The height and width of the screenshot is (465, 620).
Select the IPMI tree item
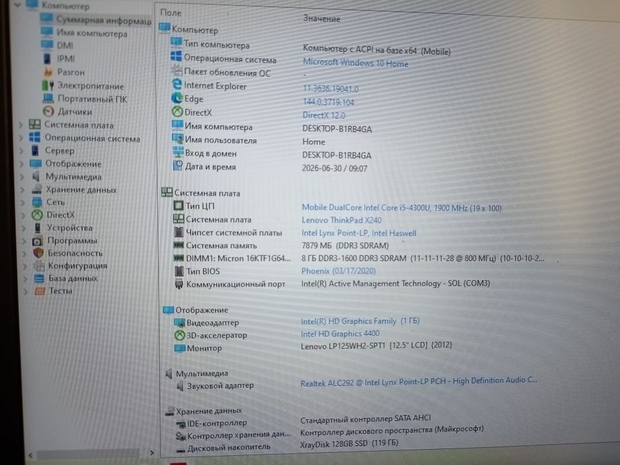(66, 59)
